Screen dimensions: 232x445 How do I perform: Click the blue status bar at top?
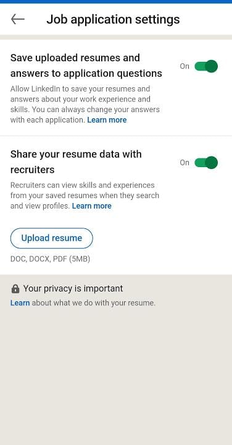[116, 1]
